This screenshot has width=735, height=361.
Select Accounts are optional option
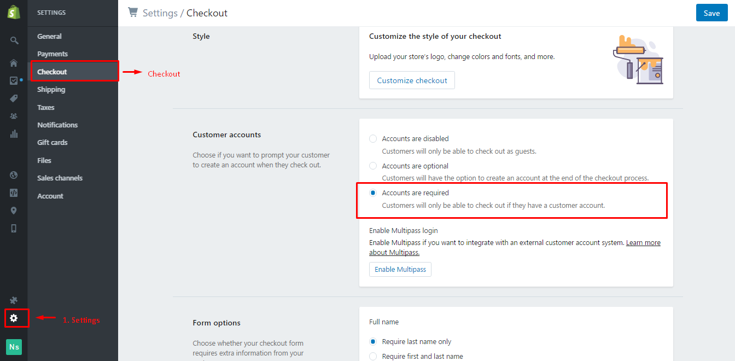pyautogui.click(x=373, y=166)
